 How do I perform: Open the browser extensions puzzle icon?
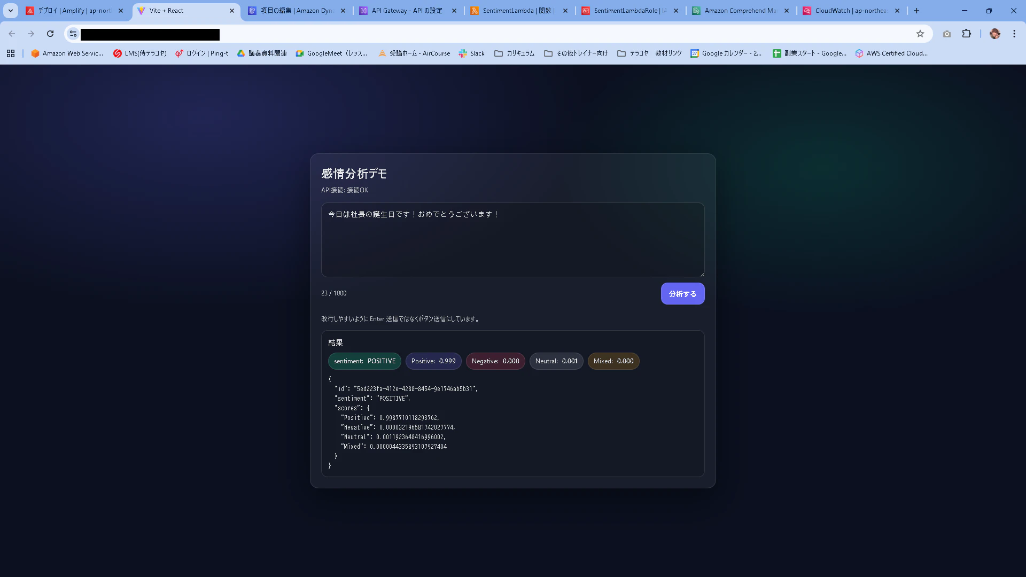click(966, 34)
